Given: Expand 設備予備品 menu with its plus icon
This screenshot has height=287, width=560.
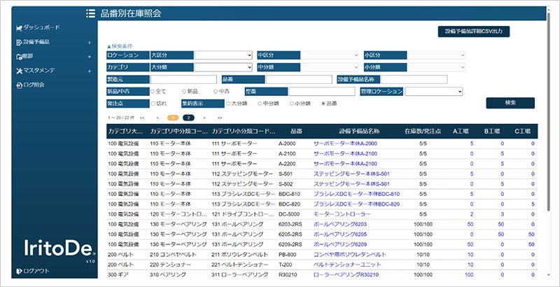Looking at the screenshot, I should (89, 43).
